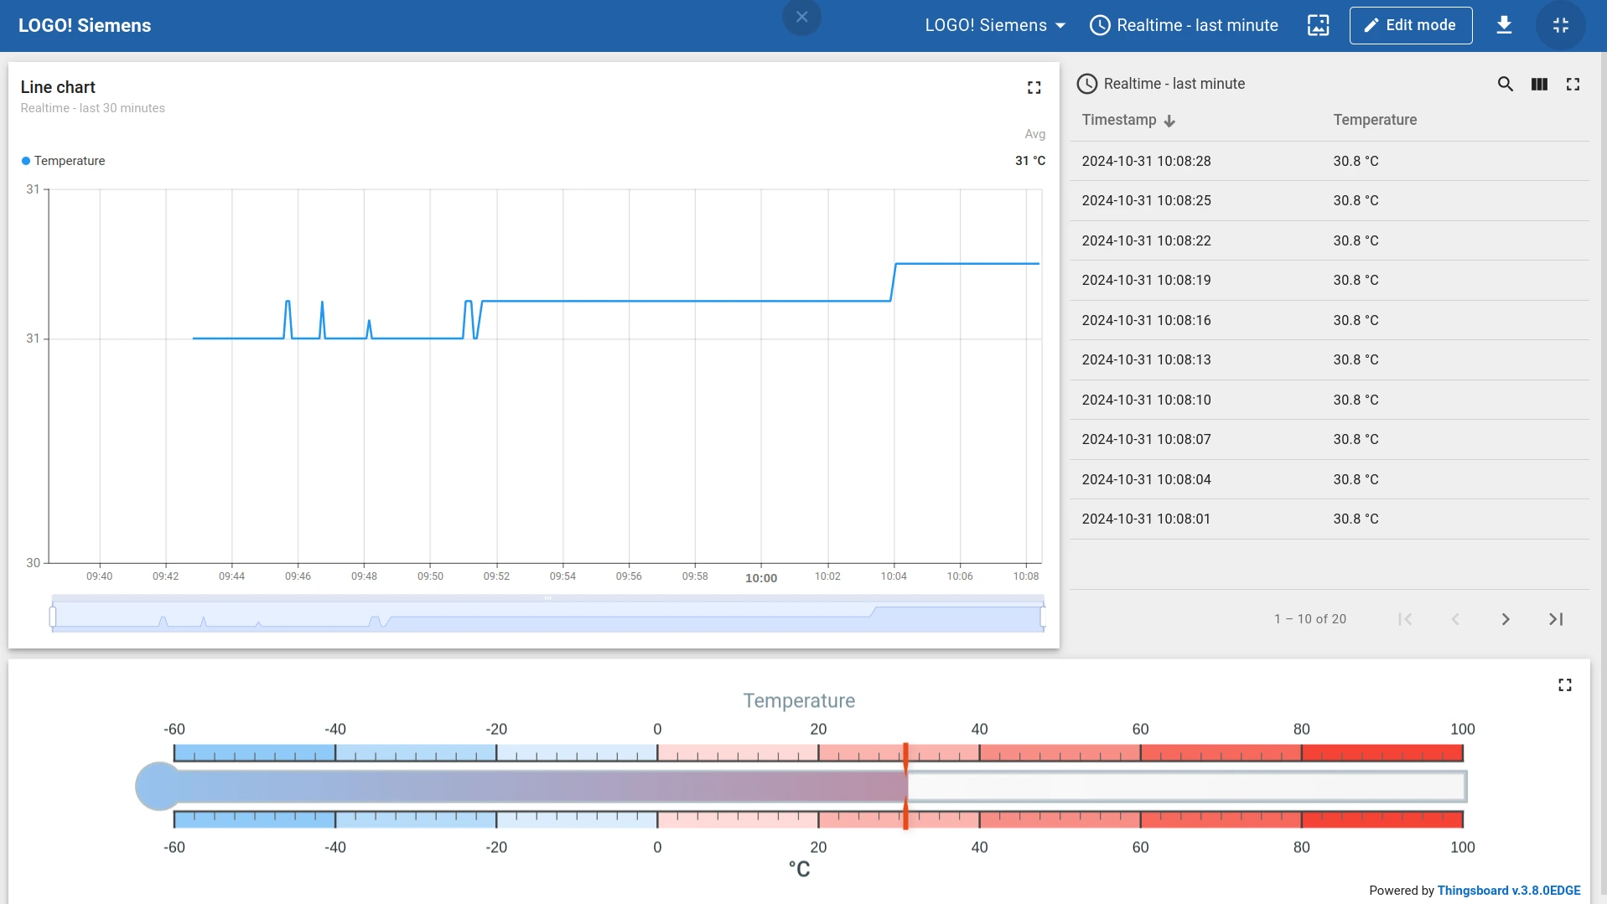1607x904 pixels.
Task: Open the LOGO! Siemens dashboard dropdown
Action: tap(995, 25)
